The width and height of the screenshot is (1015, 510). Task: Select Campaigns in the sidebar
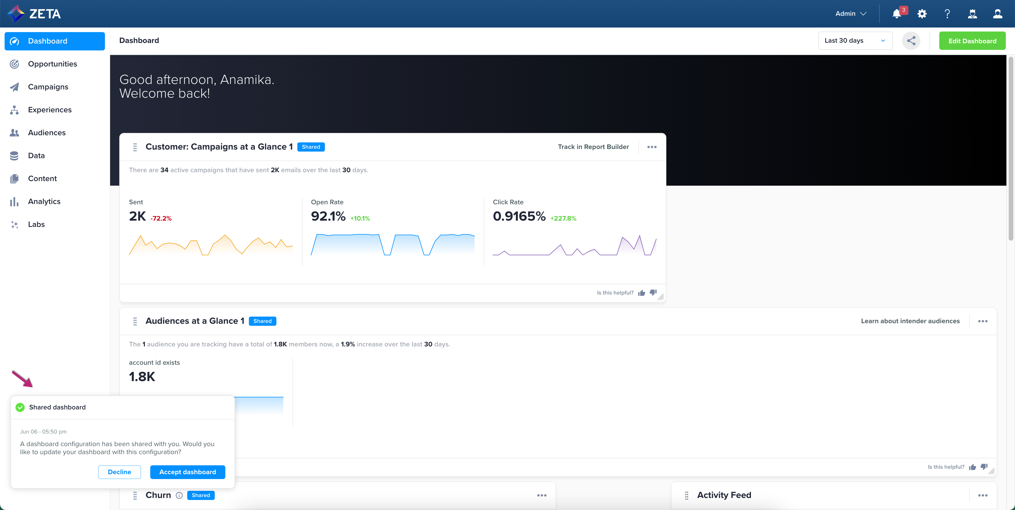coord(48,87)
